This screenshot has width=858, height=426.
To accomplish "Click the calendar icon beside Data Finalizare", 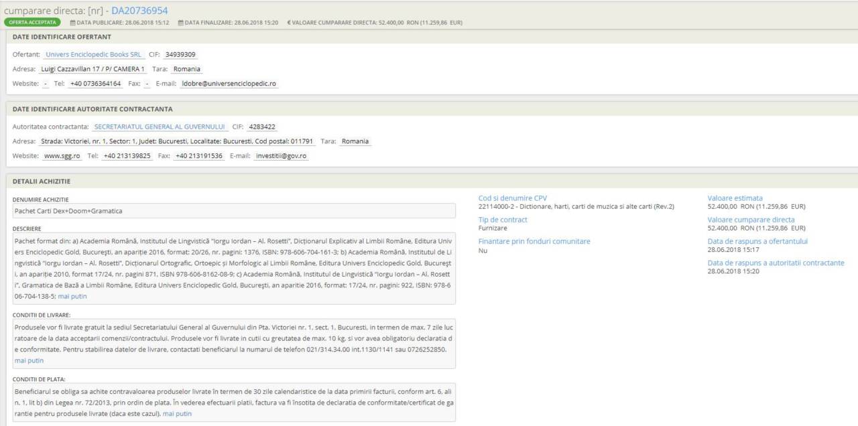I will 181,23.
